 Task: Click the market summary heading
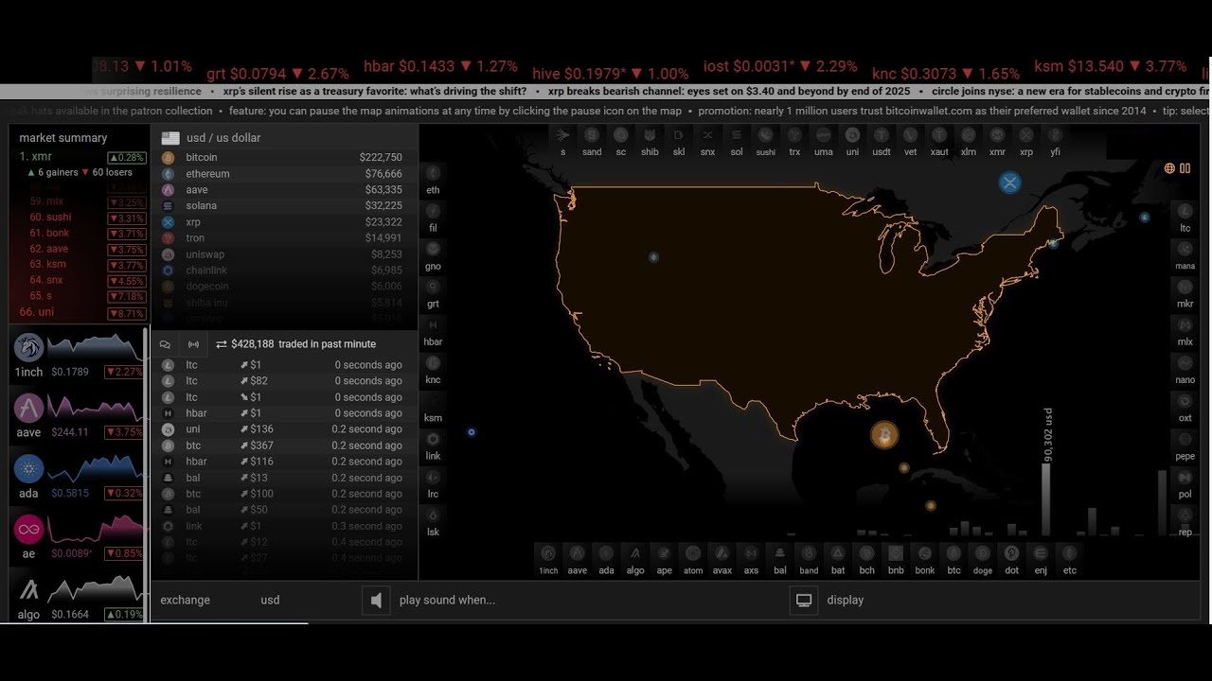62,138
